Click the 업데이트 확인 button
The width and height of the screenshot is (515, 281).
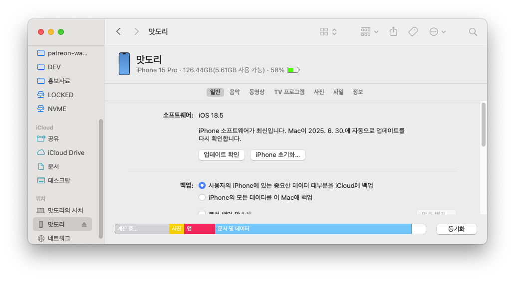coord(222,155)
